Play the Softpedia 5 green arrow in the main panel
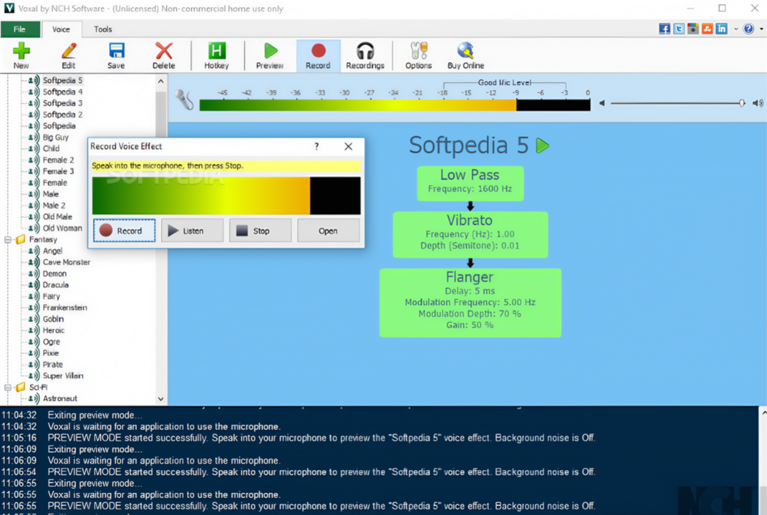This screenshot has height=515, width=767. (542, 145)
